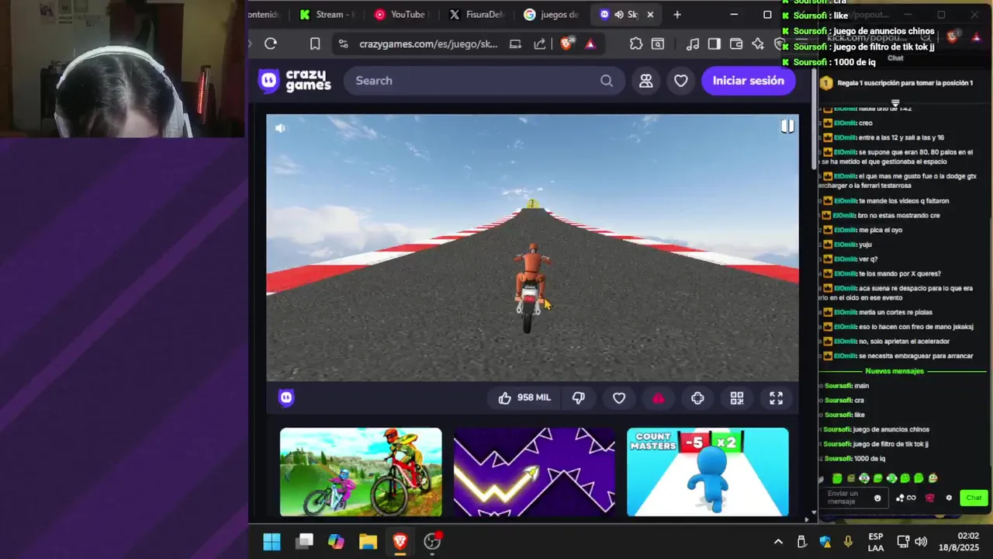
Task: Pick the first green emote in chat bar
Action: [837, 478]
